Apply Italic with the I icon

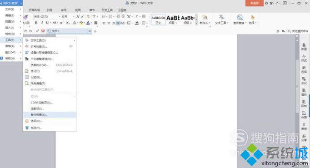(42, 23)
